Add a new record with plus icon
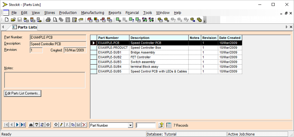The image size is (294, 137). click(56, 125)
